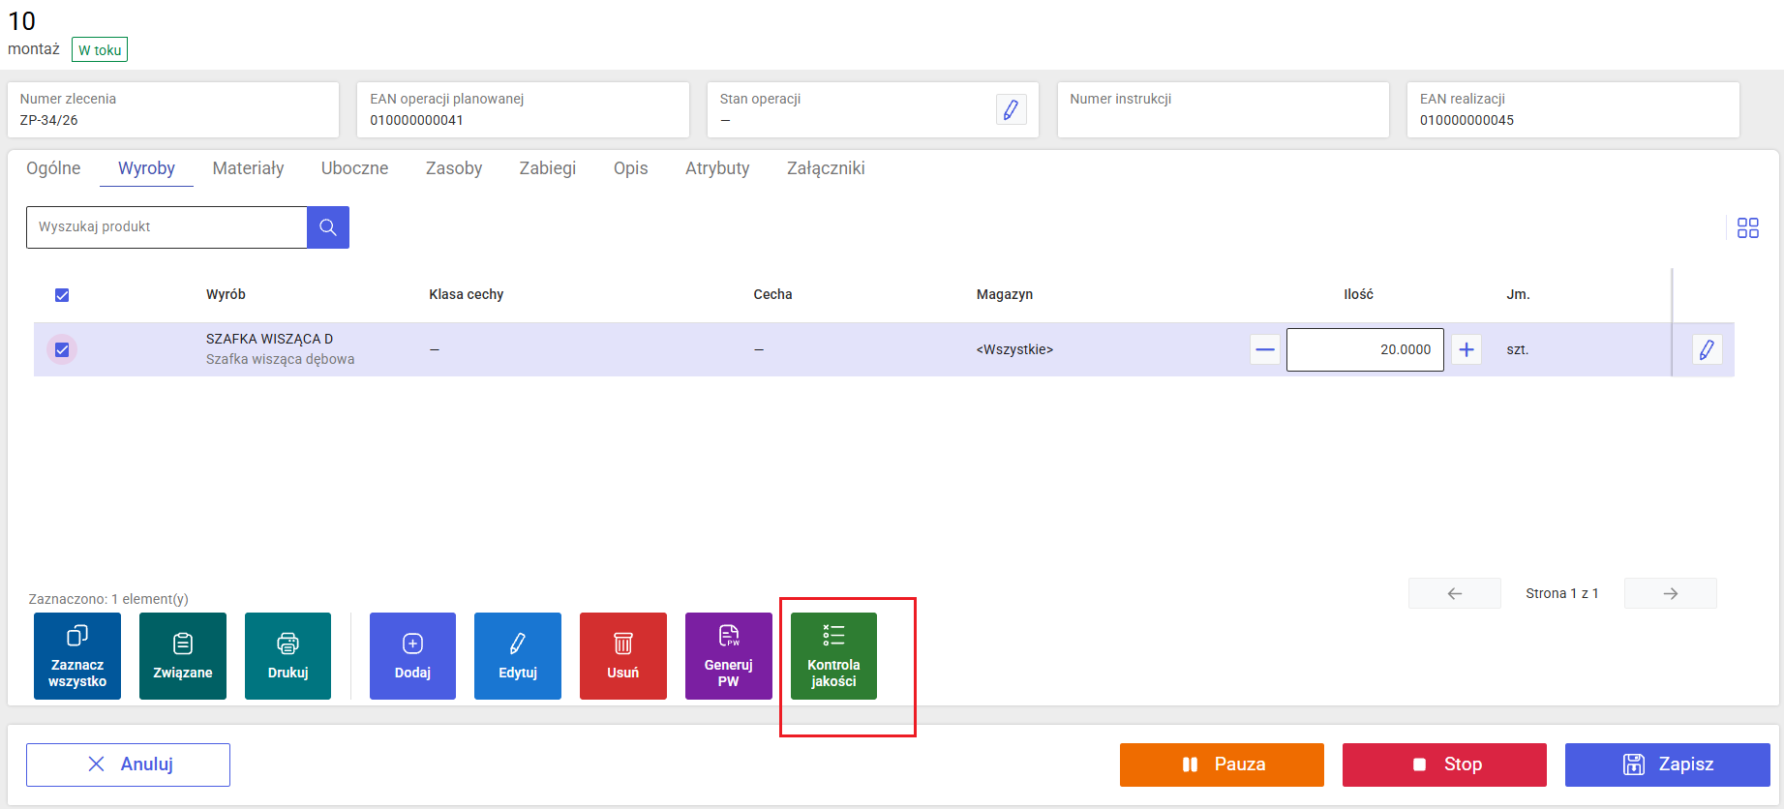The width and height of the screenshot is (1784, 809).
Task: Click EAN realizacji value 010000000045
Action: (1467, 120)
